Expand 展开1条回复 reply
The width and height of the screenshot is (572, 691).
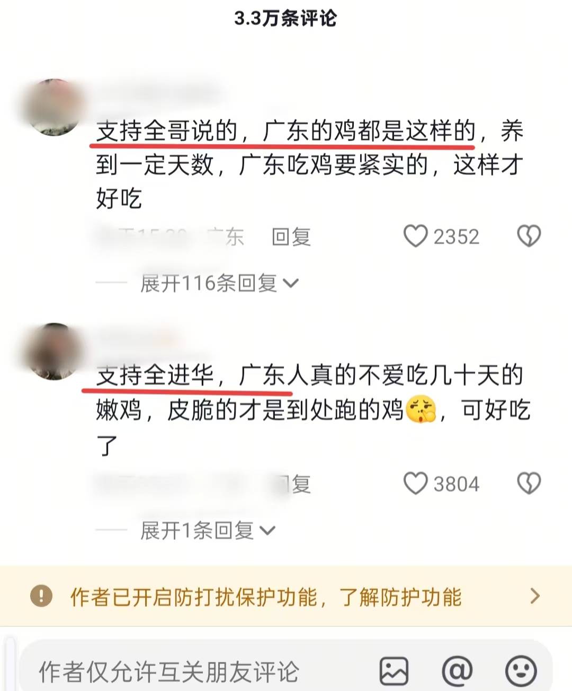click(x=208, y=530)
